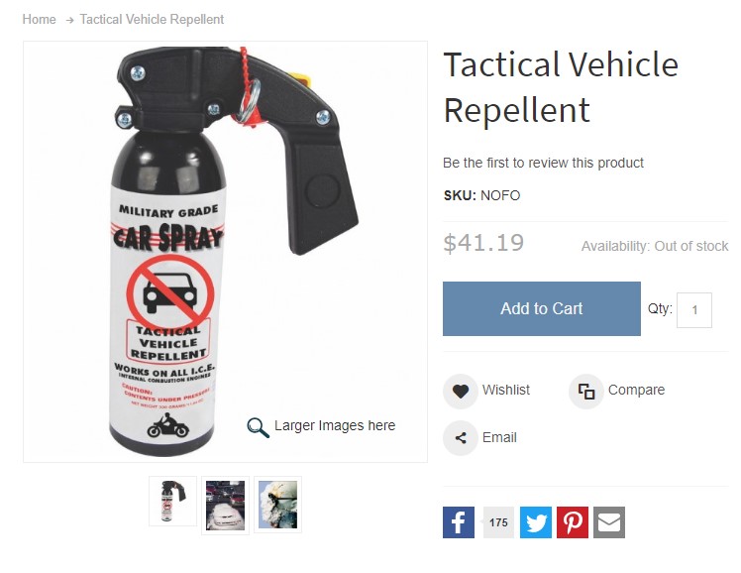The image size is (741, 573).
Task: Add the product to cart
Action: pyautogui.click(x=542, y=308)
